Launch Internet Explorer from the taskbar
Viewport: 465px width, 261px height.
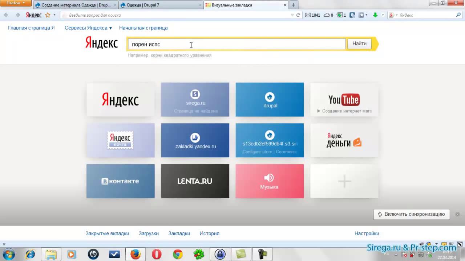pyautogui.click(x=30, y=254)
